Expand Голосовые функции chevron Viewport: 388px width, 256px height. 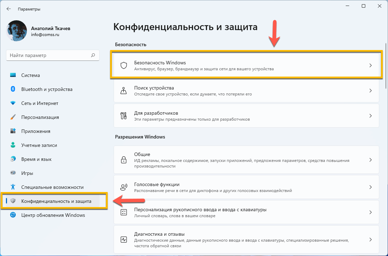click(x=371, y=187)
